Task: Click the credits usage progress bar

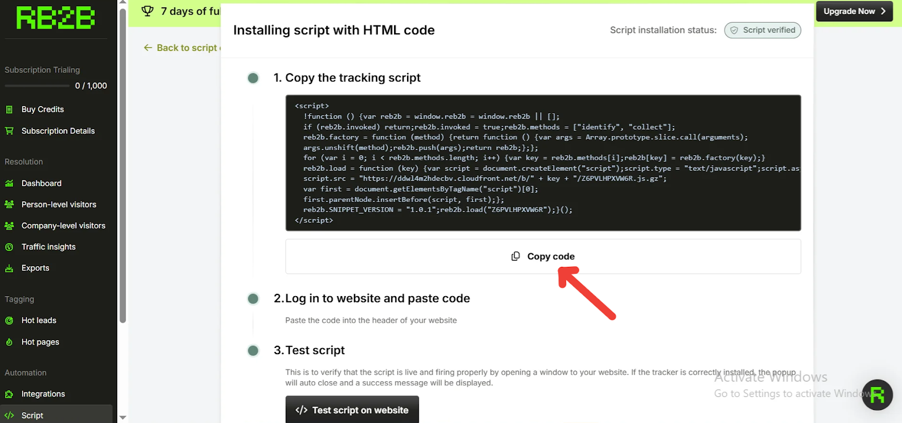Action: (x=37, y=86)
